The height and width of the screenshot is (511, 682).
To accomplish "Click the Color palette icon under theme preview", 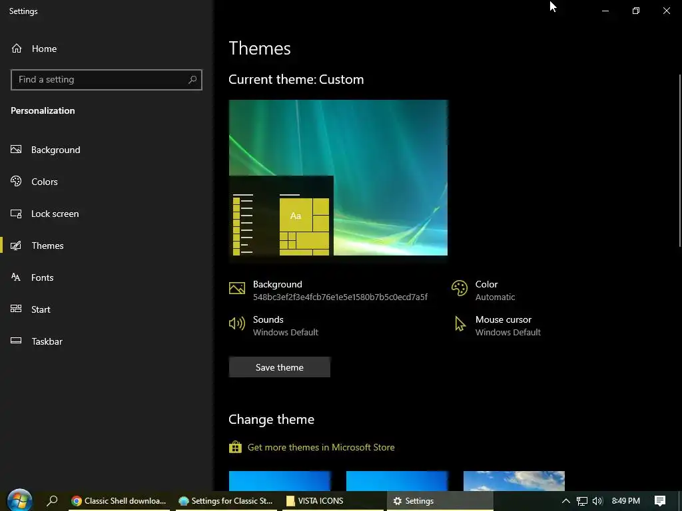I will click(460, 288).
